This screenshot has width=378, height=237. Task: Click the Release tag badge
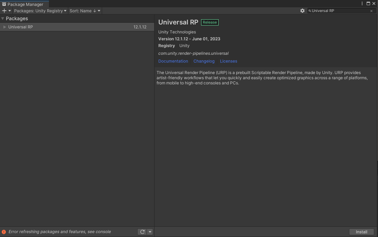(210, 22)
